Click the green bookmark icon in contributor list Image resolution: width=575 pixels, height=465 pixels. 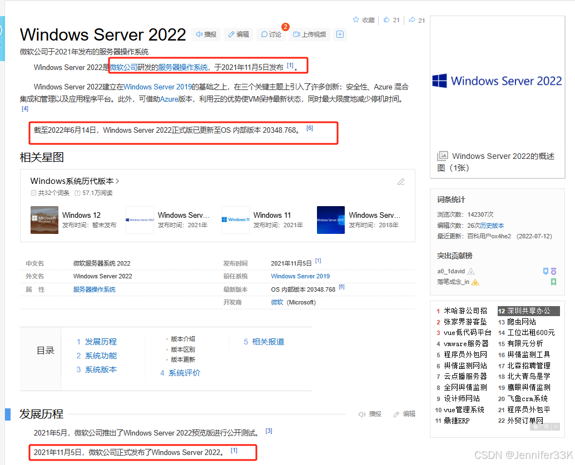coord(554,282)
